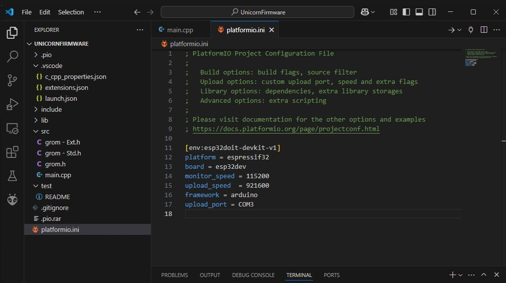506x283 pixels.
Task: Expand the .pio folder
Action: (87, 55)
